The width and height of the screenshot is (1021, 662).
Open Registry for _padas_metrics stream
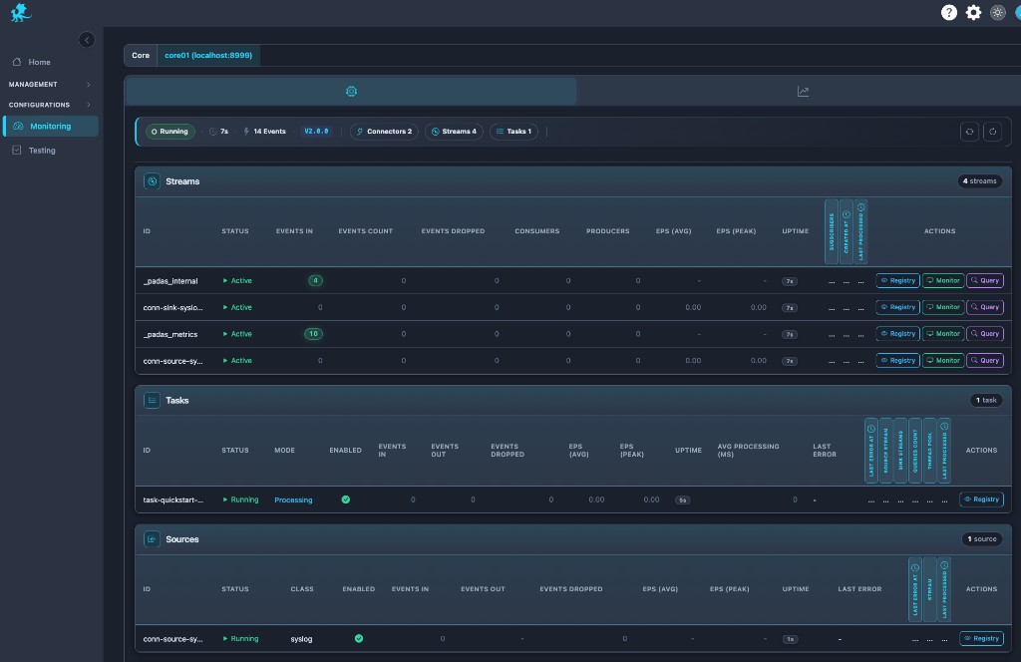pyautogui.click(x=898, y=334)
